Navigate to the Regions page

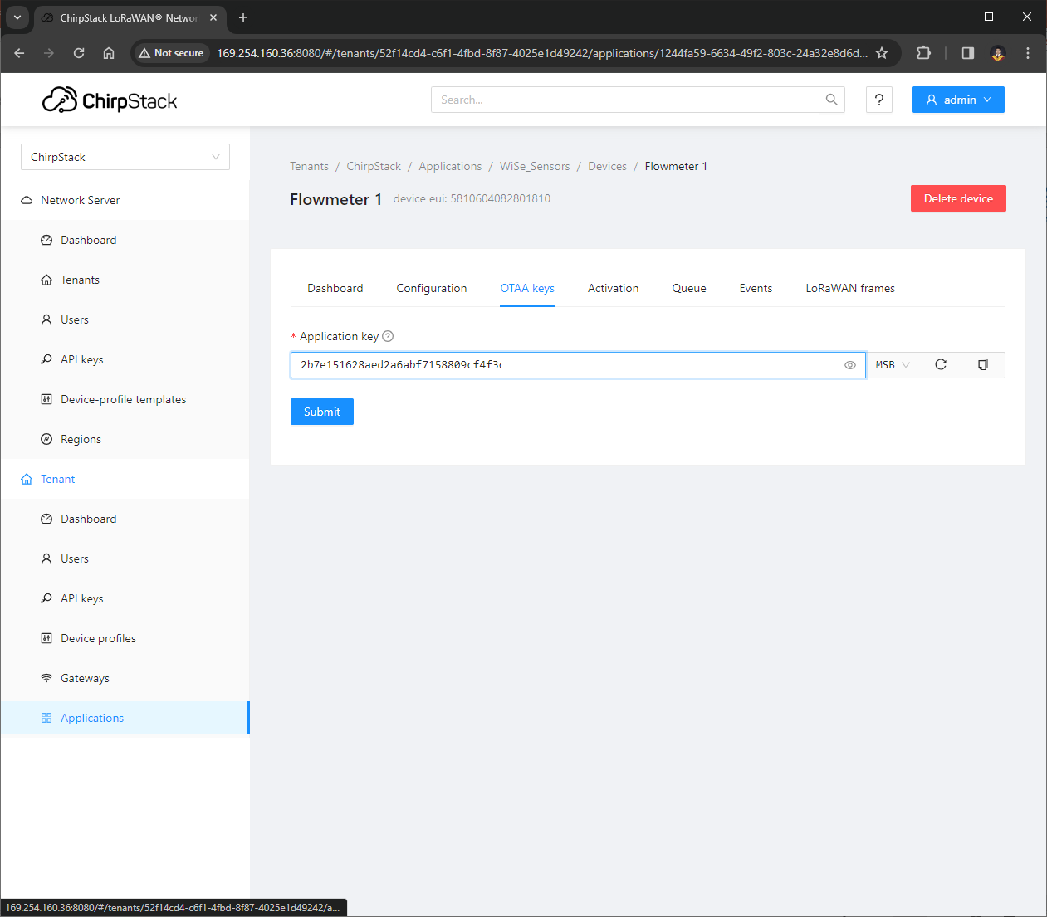point(79,439)
